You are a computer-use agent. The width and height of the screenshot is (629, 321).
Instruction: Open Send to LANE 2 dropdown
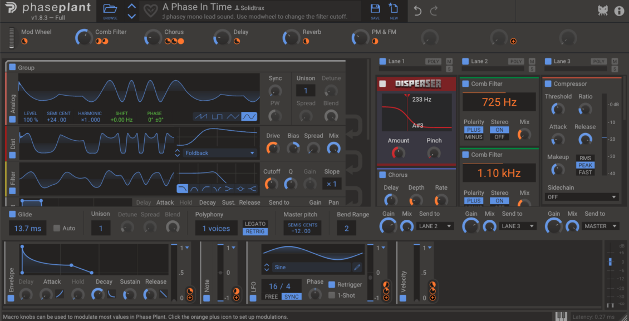point(435,226)
